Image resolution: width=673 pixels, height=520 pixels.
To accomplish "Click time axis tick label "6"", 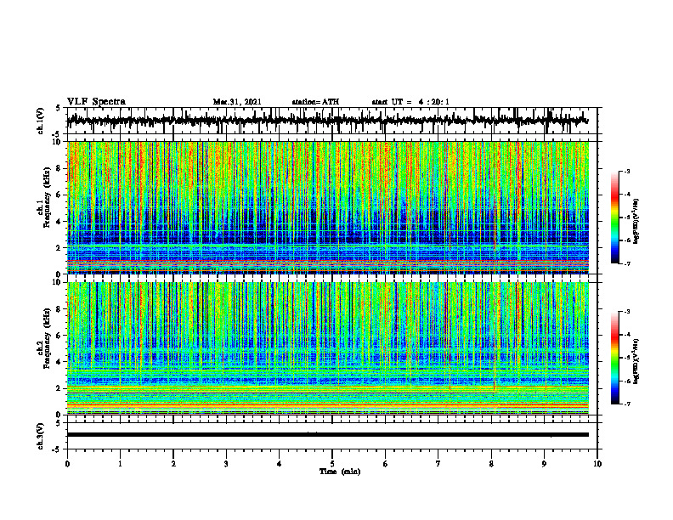I will click(x=386, y=464).
